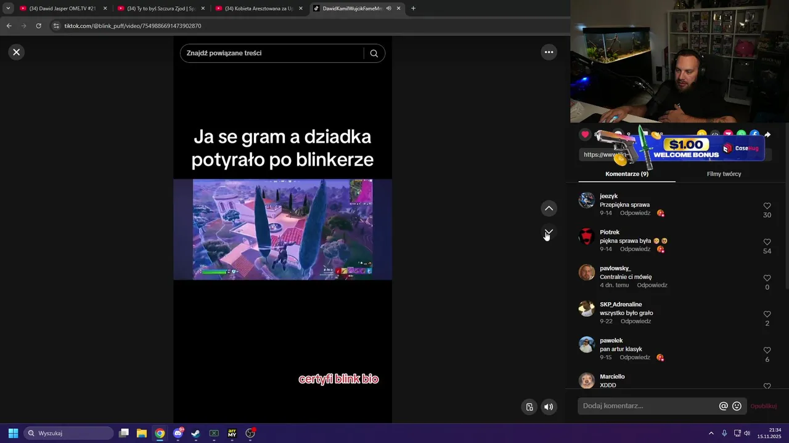Screen dimensions: 789x443
Task: Click the magnifier icon in related content search
Action: tap(374, 54)
